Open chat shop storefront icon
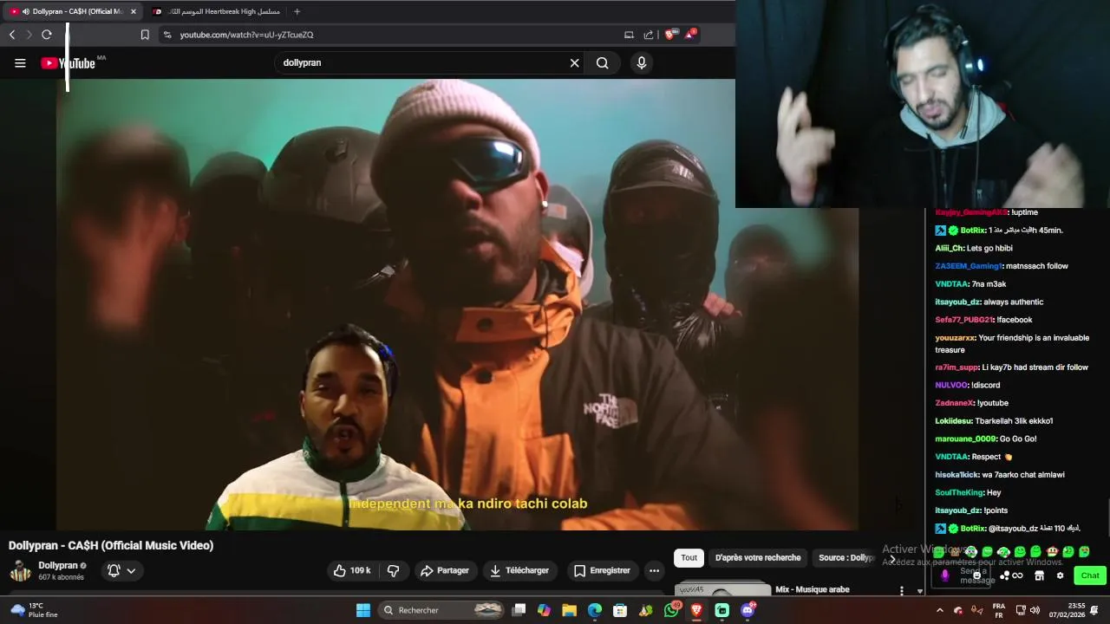Viewport: 1110px width, 624px height. pyautogui.click(x=1039, y=575)
